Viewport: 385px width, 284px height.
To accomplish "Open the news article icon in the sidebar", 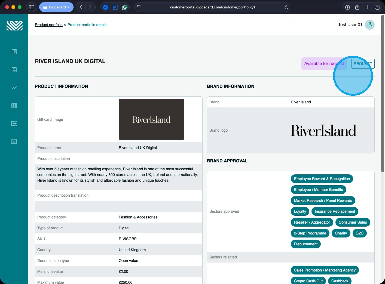I will (x=14, y=106).
